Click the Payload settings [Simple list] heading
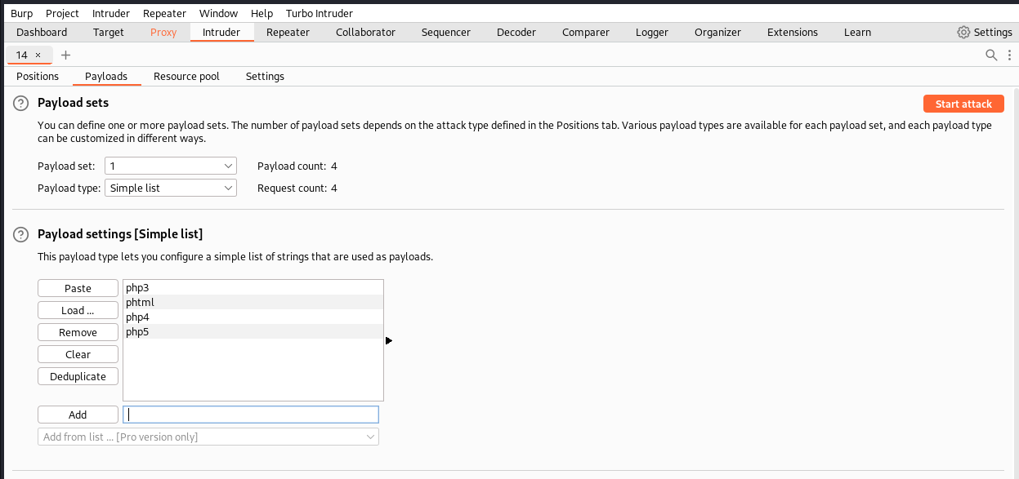The image size is (1019, 479). [x=120, y=234]
